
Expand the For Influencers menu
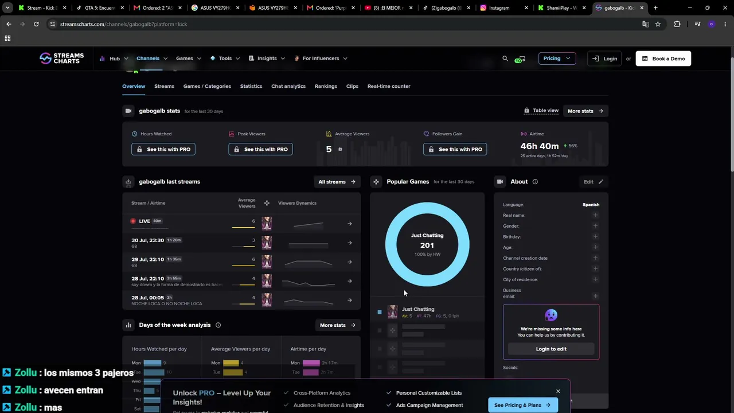pos(321,59)
